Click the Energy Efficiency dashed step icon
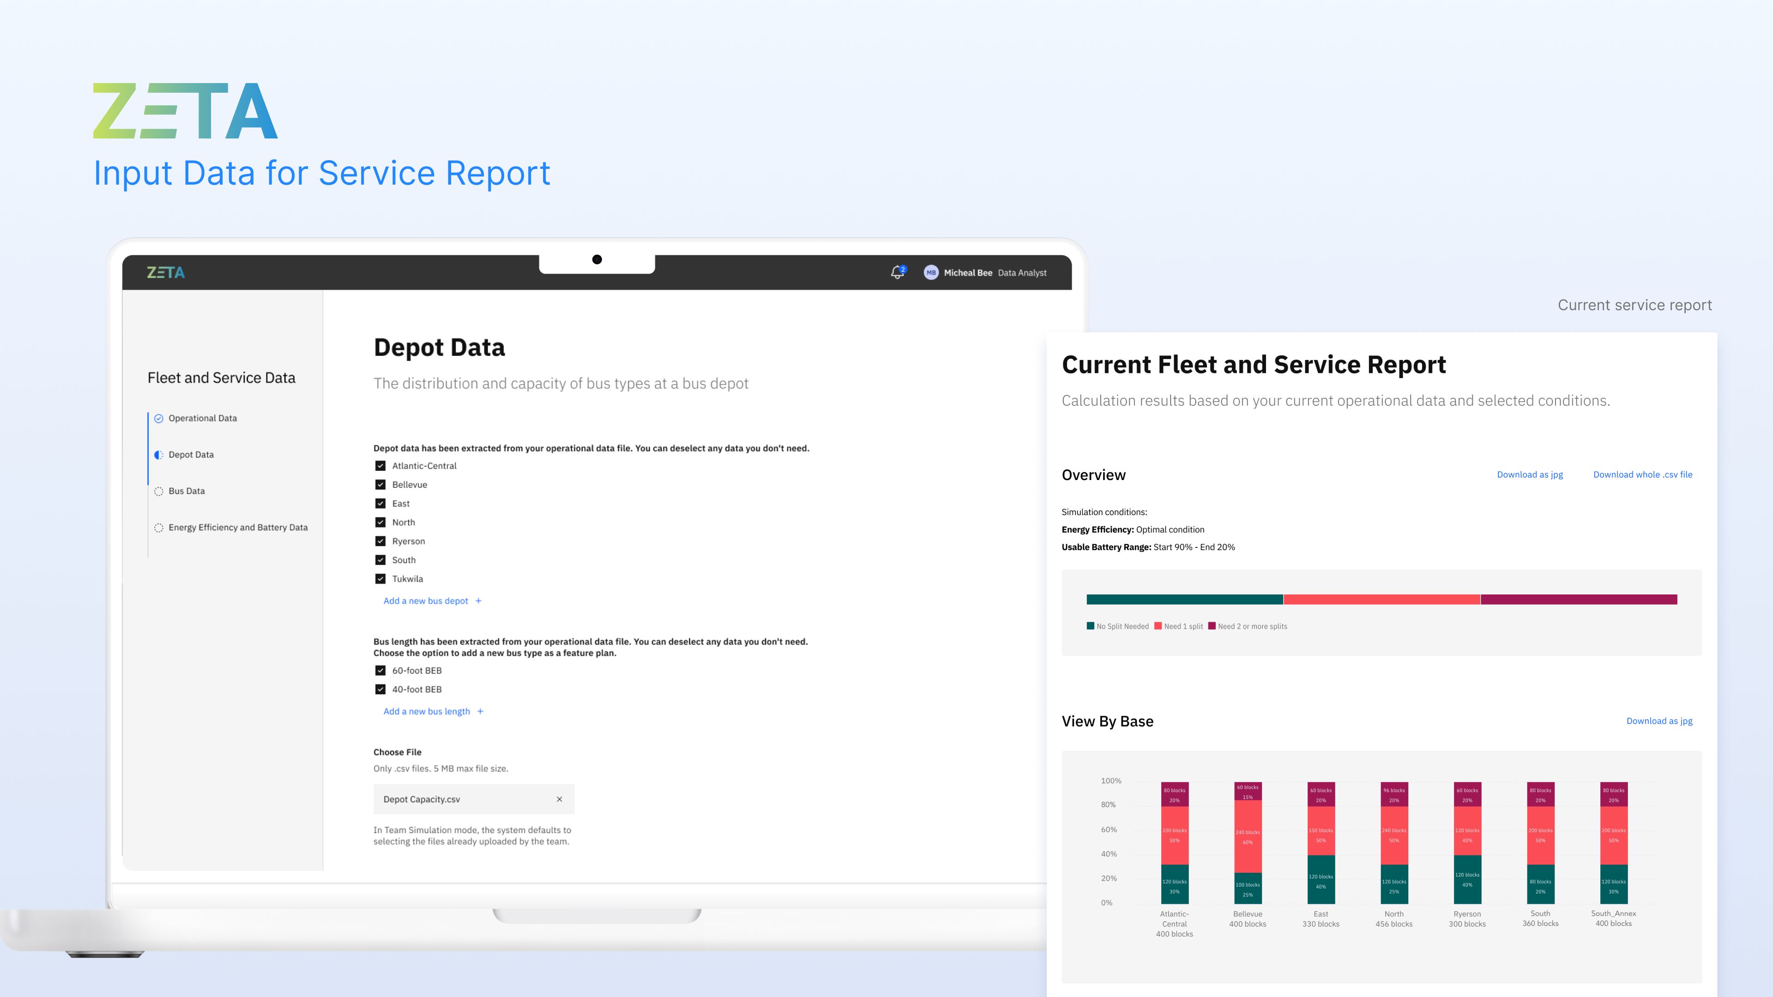The height and width of the screenshot is (997, 1773). (x=158, y=528)
